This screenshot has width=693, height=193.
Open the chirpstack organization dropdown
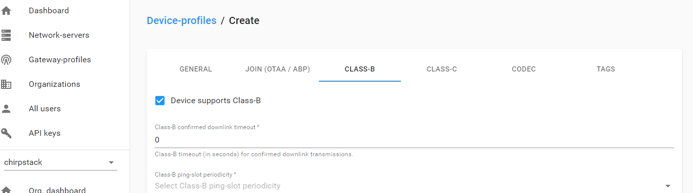pyautogui.click(x=60, y=162)
